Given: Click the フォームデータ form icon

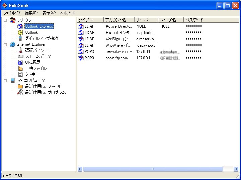Looking at the screenshot, I should click(20, 56).
